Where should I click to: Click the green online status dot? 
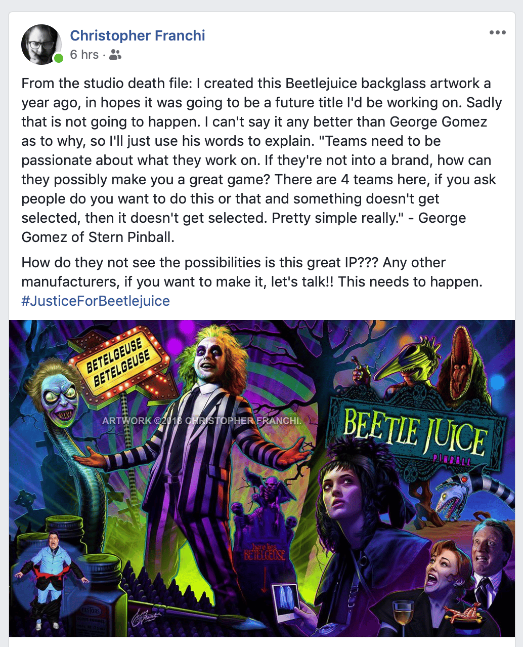(x=59, y=58)
